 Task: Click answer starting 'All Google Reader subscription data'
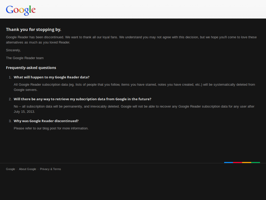click(134, 87)
